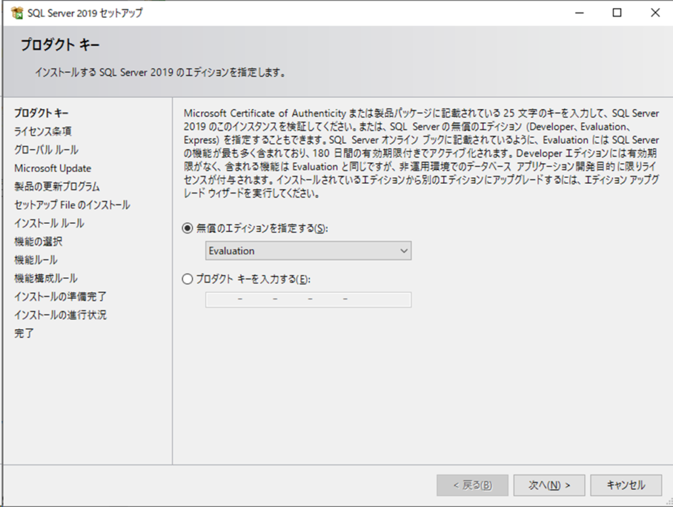This screenshot has height=507, width=673.
Task: Click the edition description paragraph text
Action: click(x=421, y=154)
